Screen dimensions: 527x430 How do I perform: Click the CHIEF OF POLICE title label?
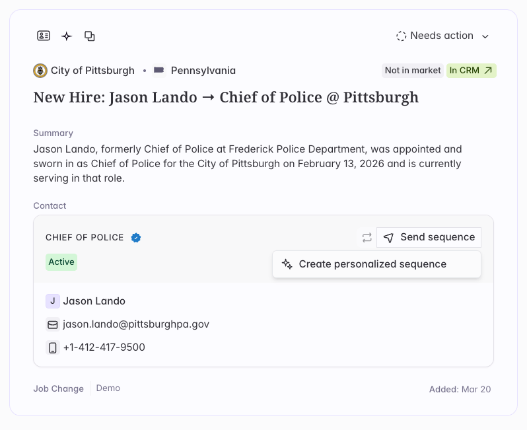click(85, 238)
